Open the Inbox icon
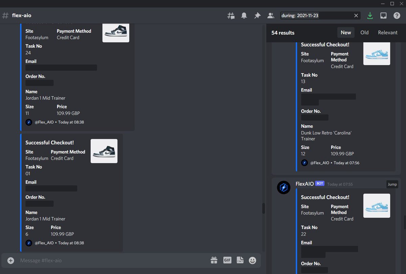 [x=383, y=16]
